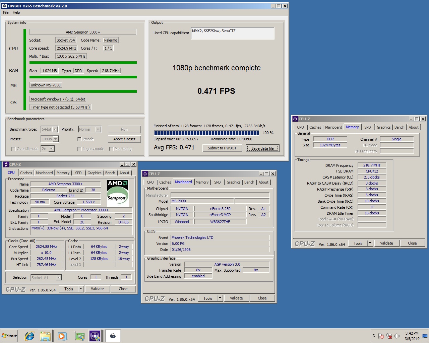This screenshot has height=343, width=429.
Task: Open Tools arrow in Mainboard window
Action: [220, 298]
